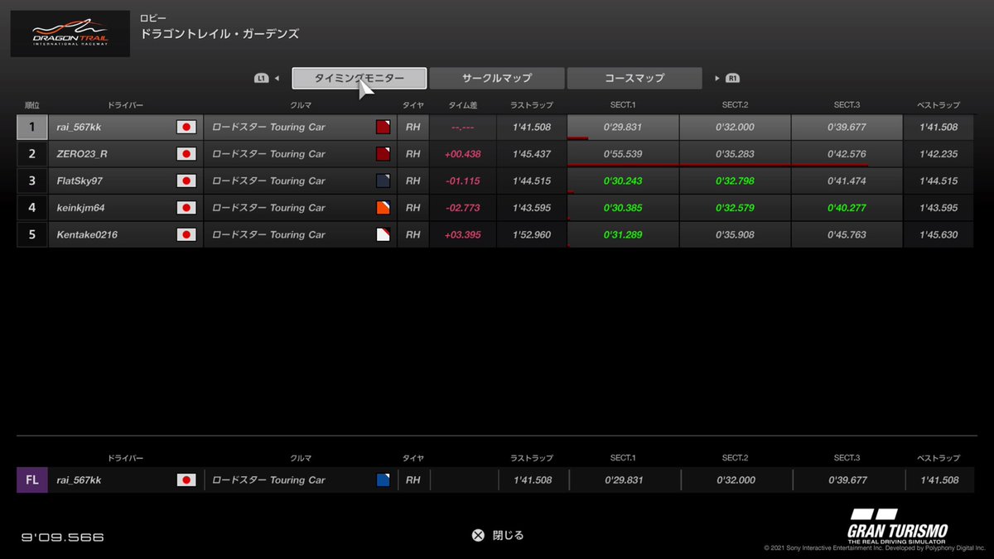This screenshot has width=994, height=559.
Task: Switch to the サークルマップ tab
Action: [497, 78]
